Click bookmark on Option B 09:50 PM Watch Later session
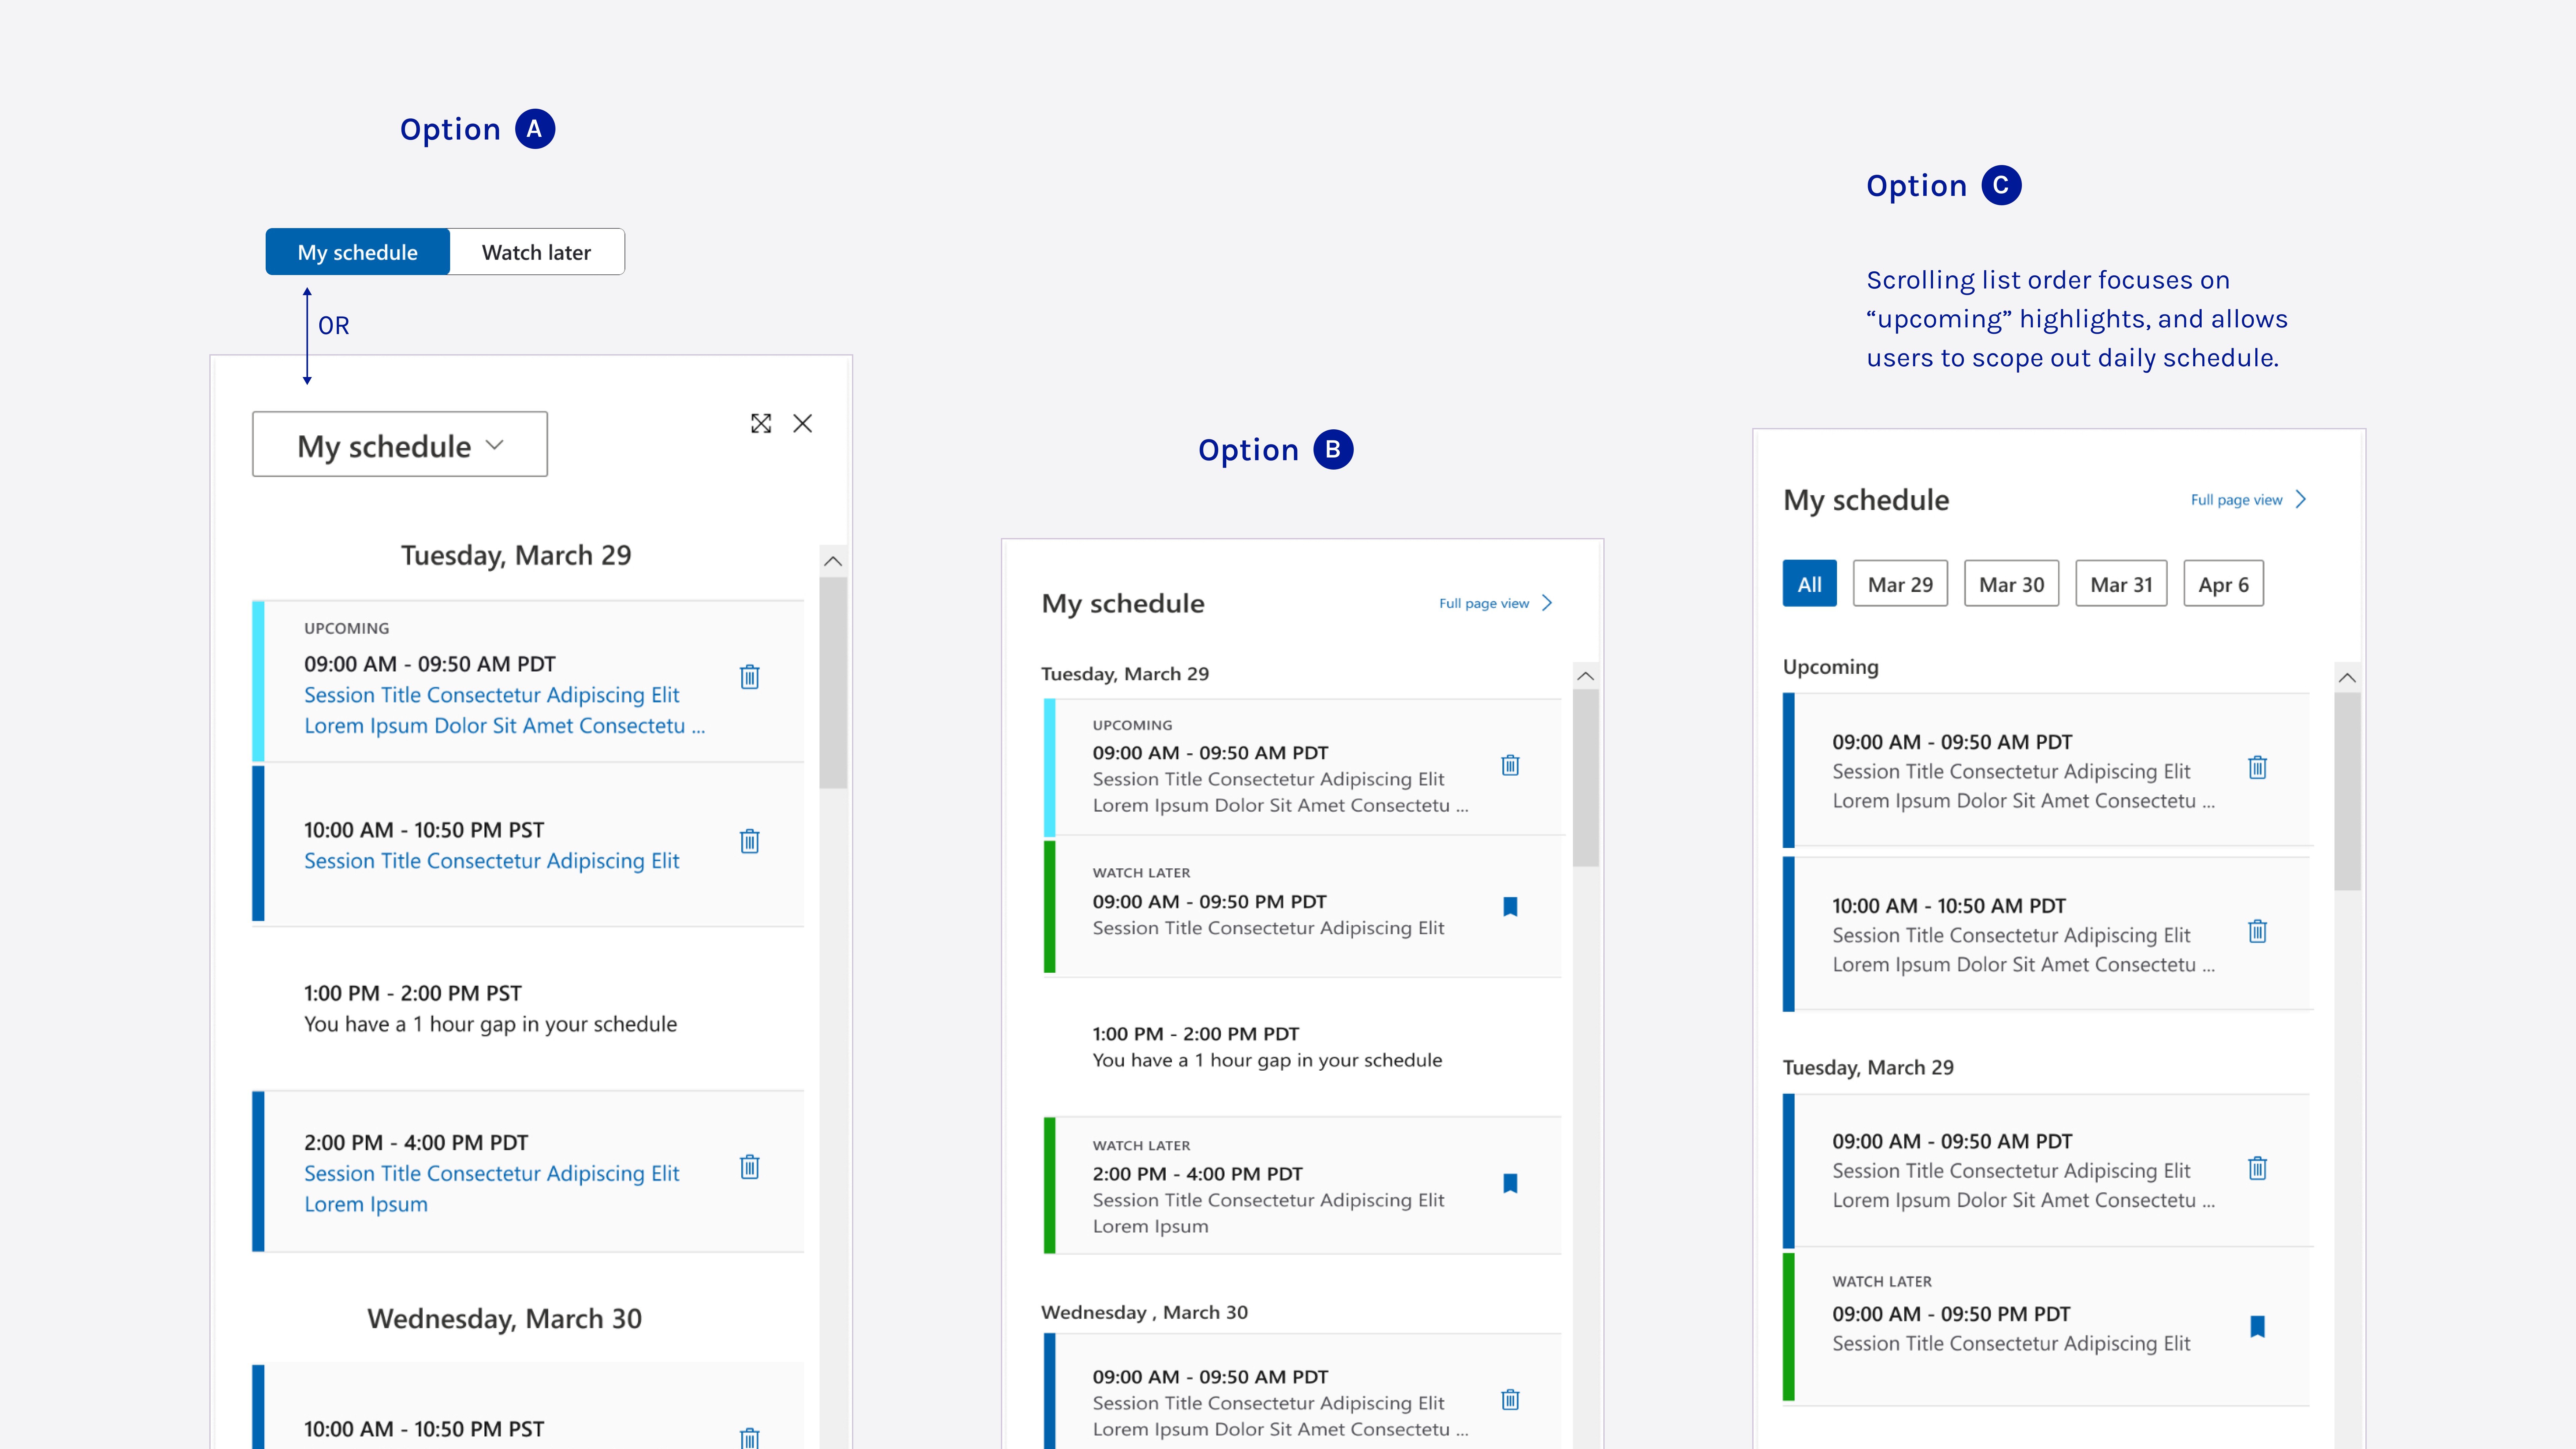This screenshot has height=1449, width=2576. [x=1510, y=906]
